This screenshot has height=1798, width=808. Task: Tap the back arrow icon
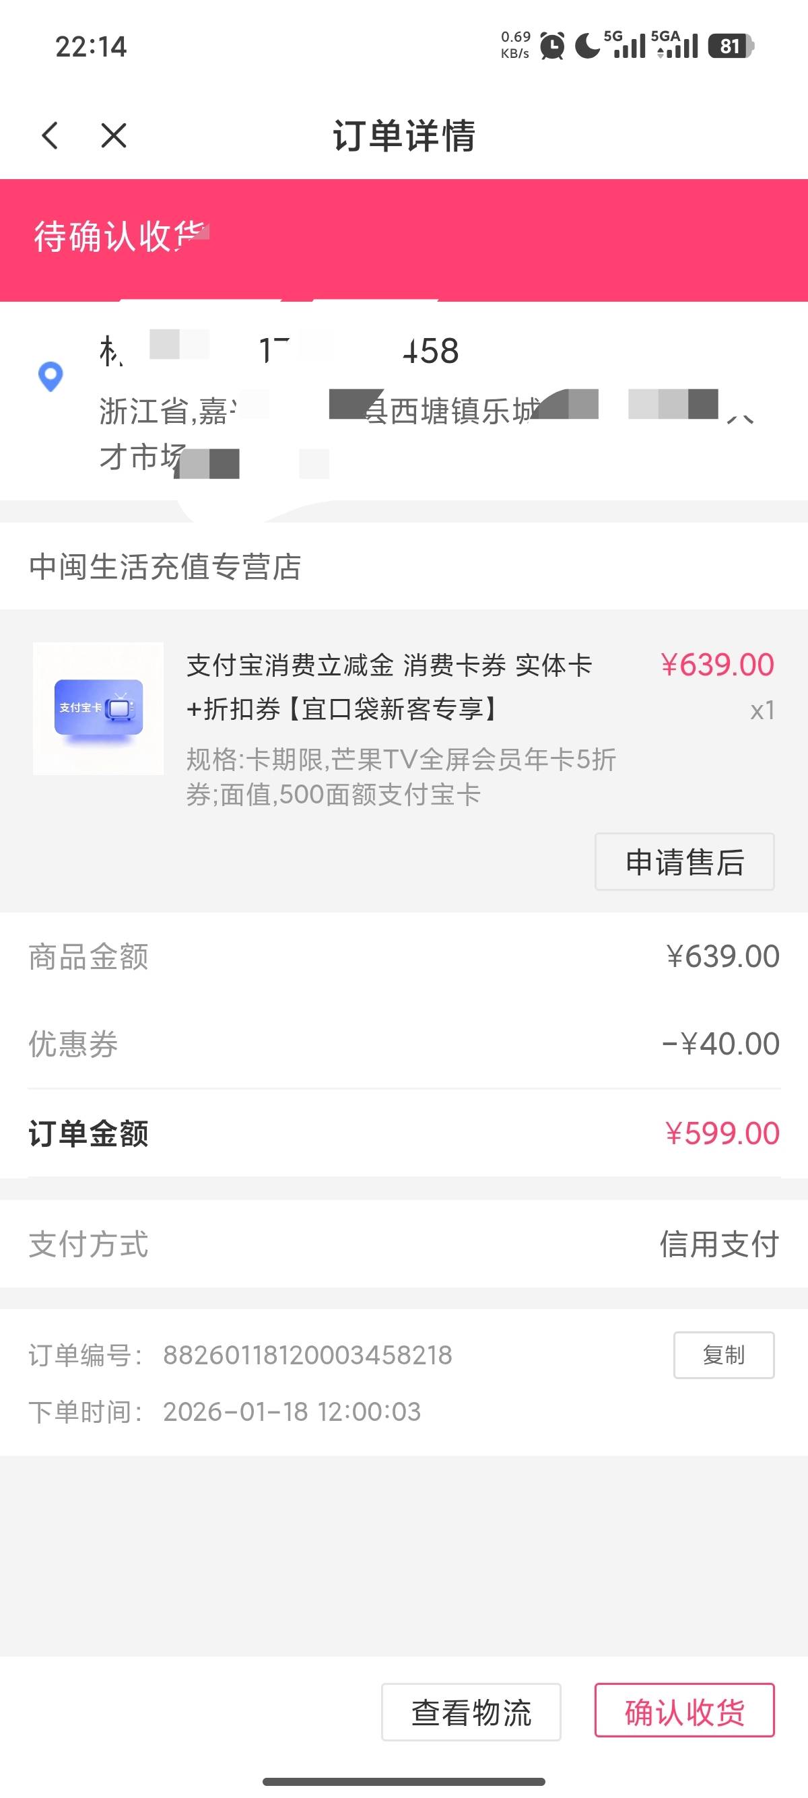coord(50,135)
